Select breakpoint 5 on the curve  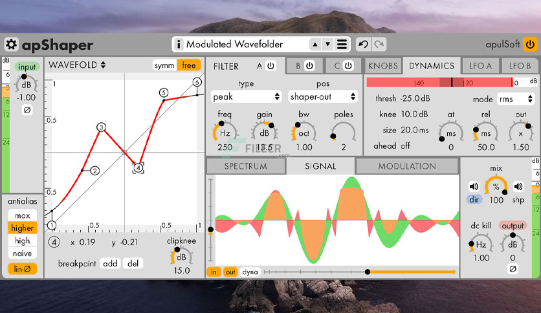click(x=164, y=92)
